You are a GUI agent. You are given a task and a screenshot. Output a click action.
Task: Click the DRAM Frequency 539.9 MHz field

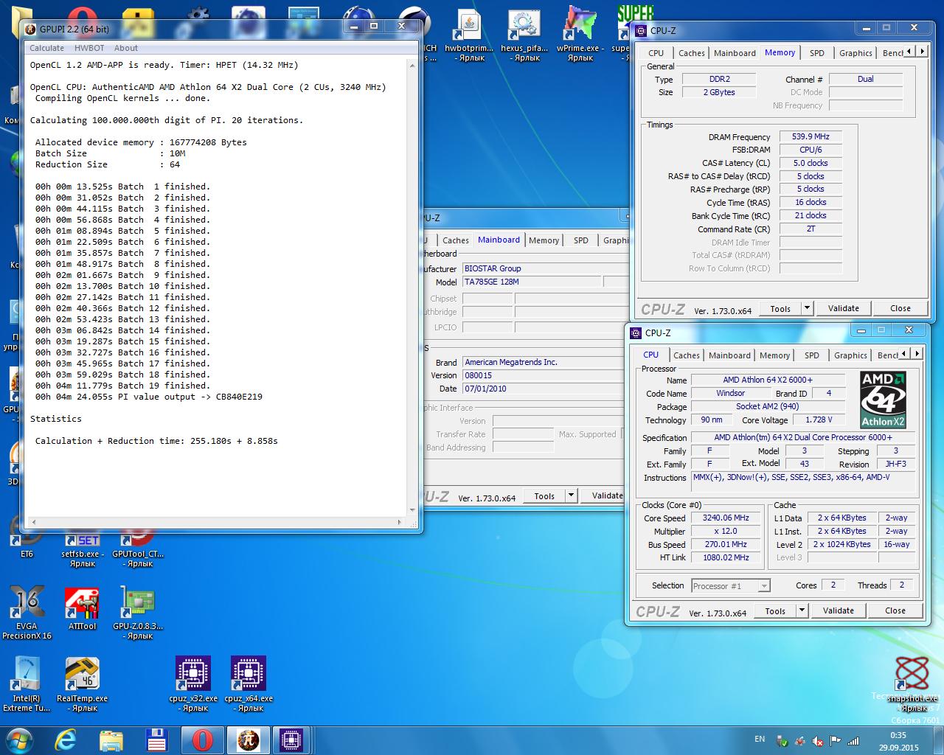(811, 136)
